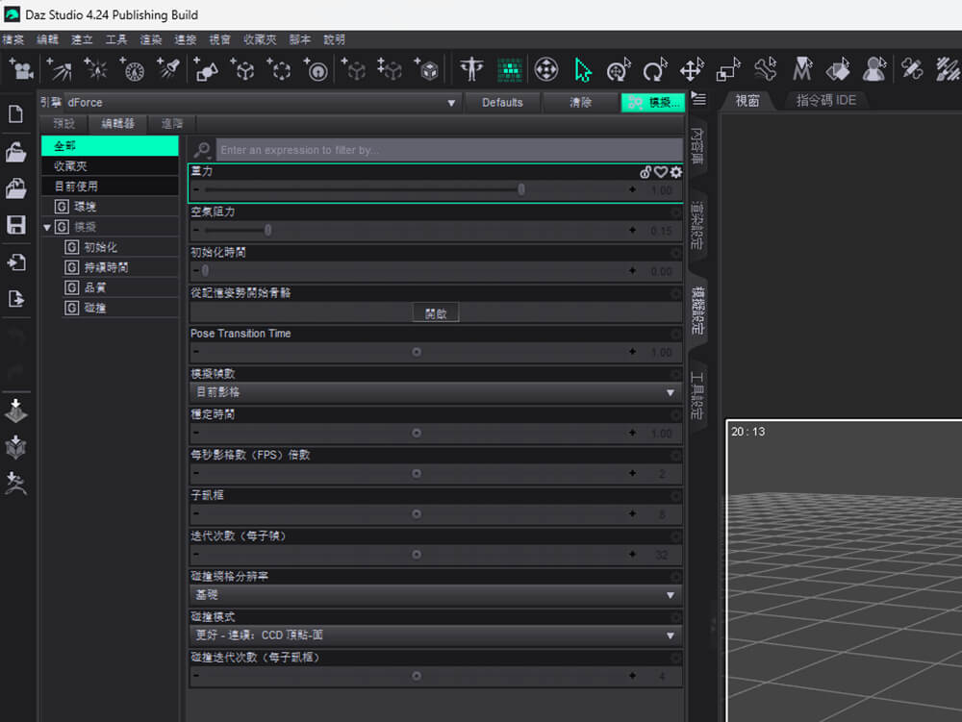Open the Vitruvian figure pose icon
The image size is (962, 722).
[471, 69]
